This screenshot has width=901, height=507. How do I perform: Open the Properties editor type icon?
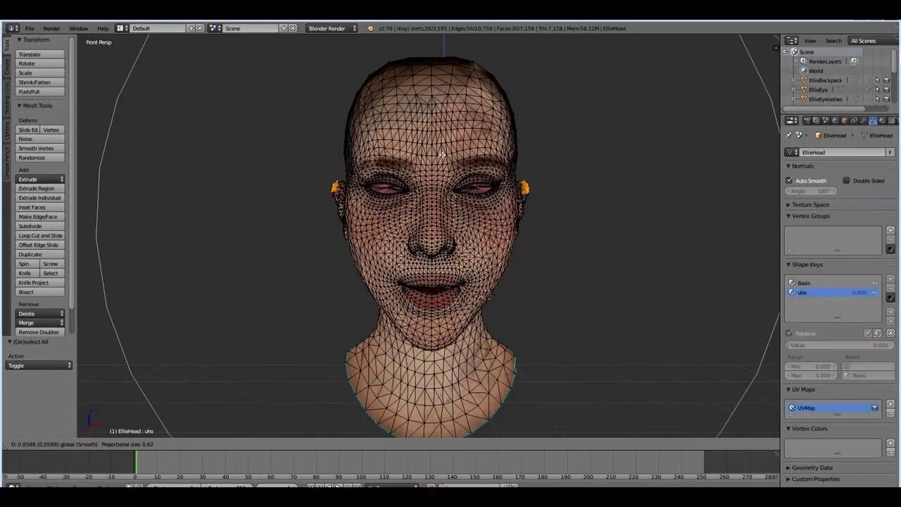point(791,121)
